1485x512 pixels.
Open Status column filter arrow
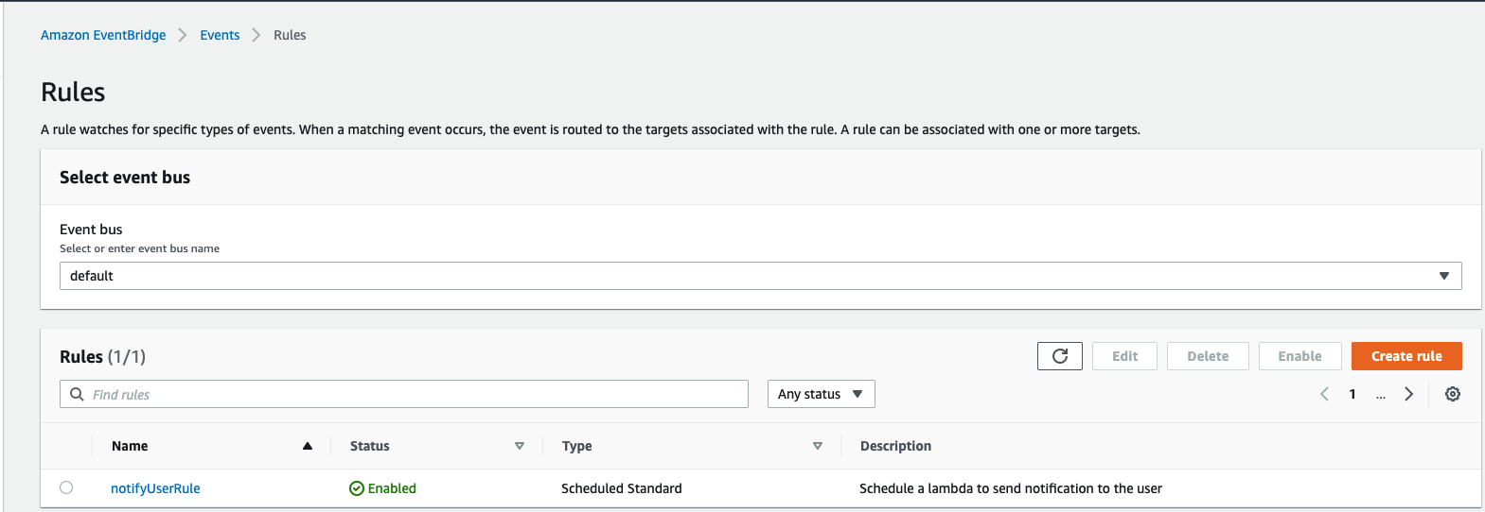point(520,446)
